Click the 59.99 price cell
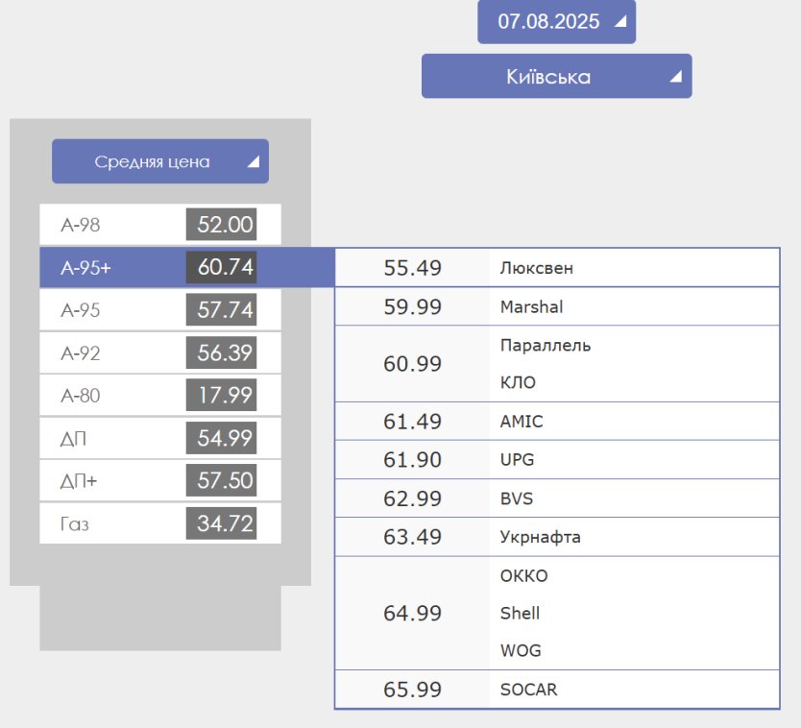The height and width of the screenshot is (728, 801). 412,306
